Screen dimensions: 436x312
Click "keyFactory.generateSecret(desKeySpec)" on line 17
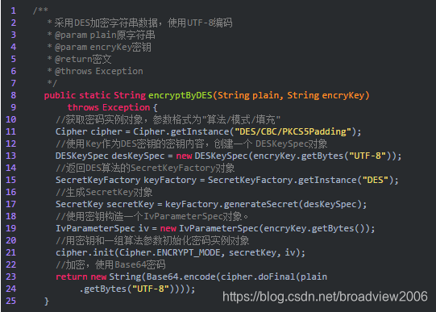tap(264, 205)
